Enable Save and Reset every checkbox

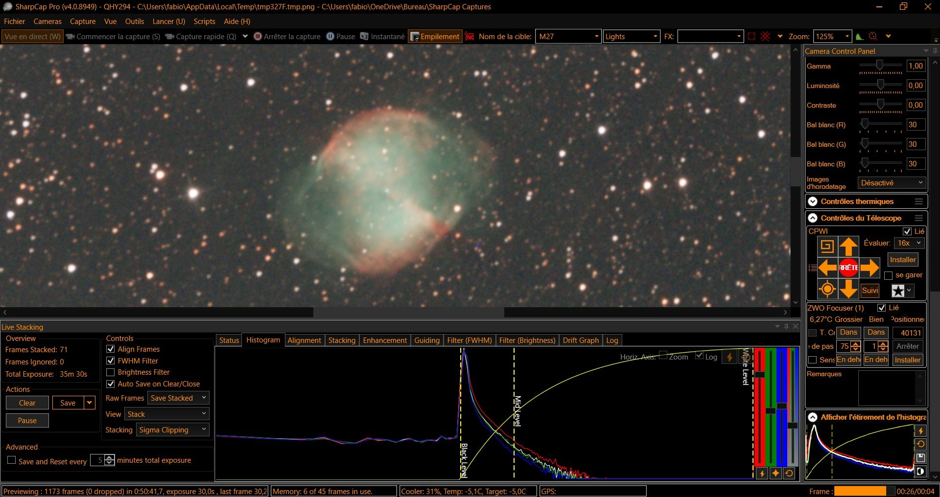[x=12, y=460]
